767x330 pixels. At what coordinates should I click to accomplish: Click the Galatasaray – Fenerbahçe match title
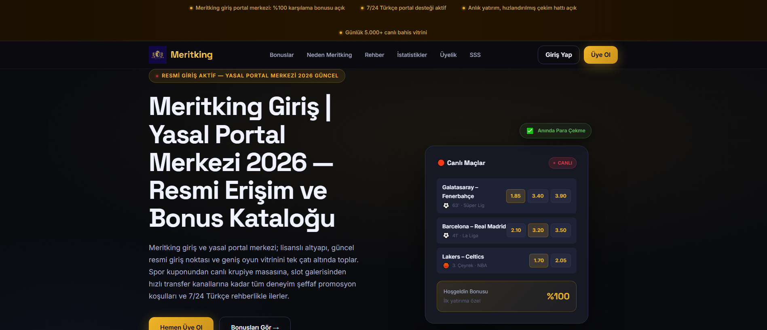[460, 192]
